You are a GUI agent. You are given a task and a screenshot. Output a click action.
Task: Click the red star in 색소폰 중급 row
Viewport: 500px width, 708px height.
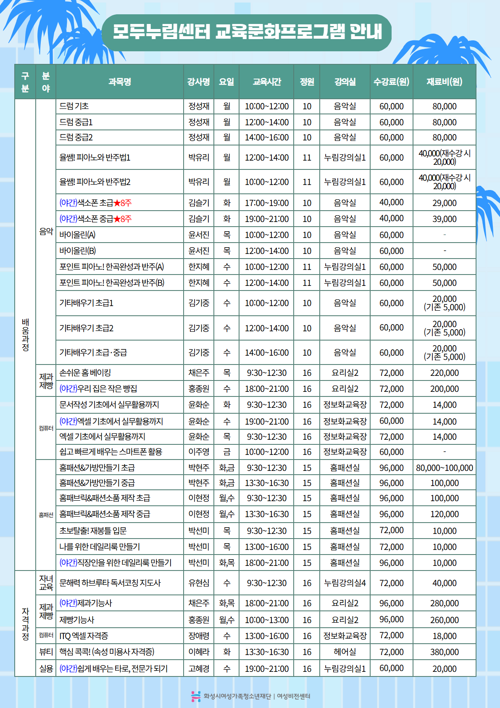[x=117, y=219]
